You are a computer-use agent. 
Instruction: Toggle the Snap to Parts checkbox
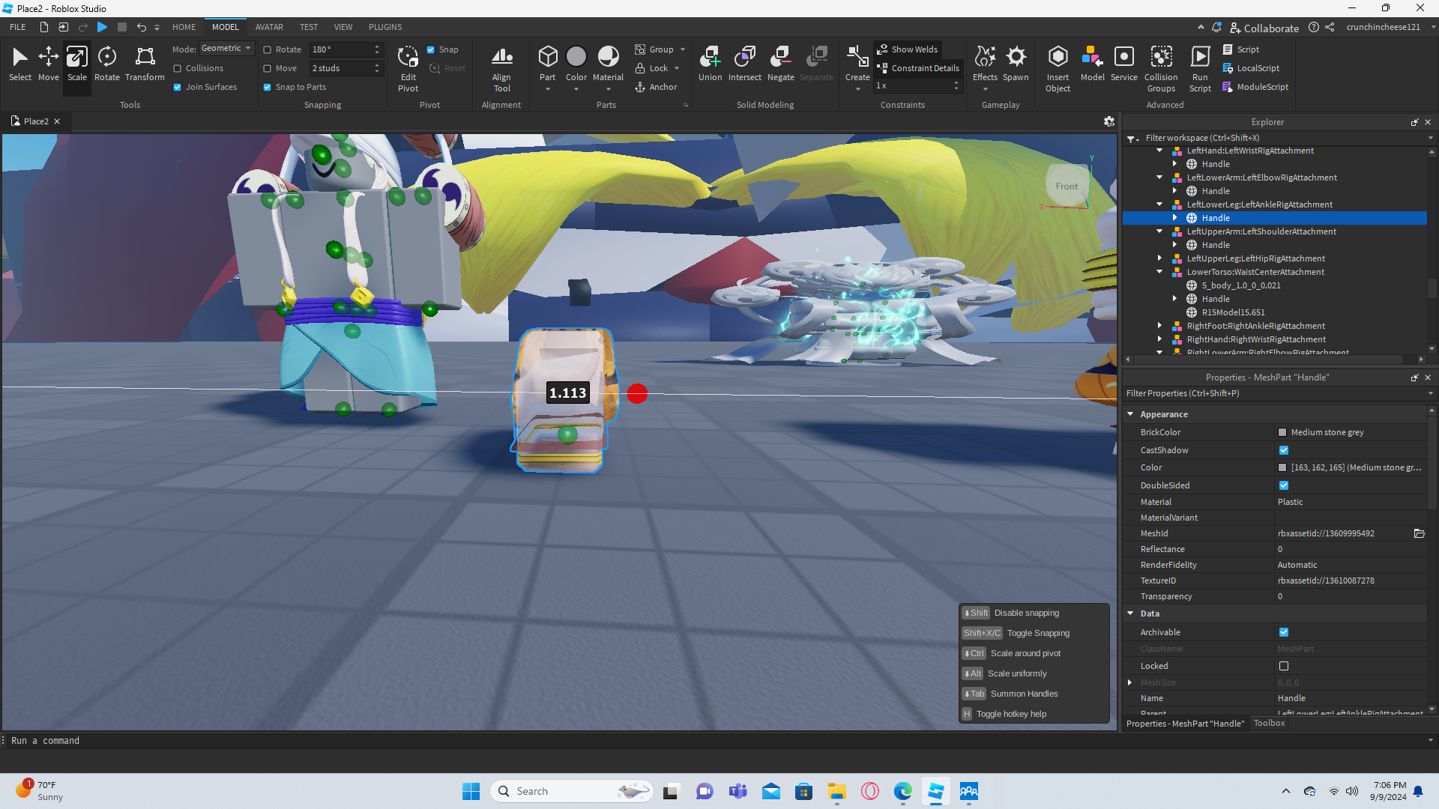(268, 87)
